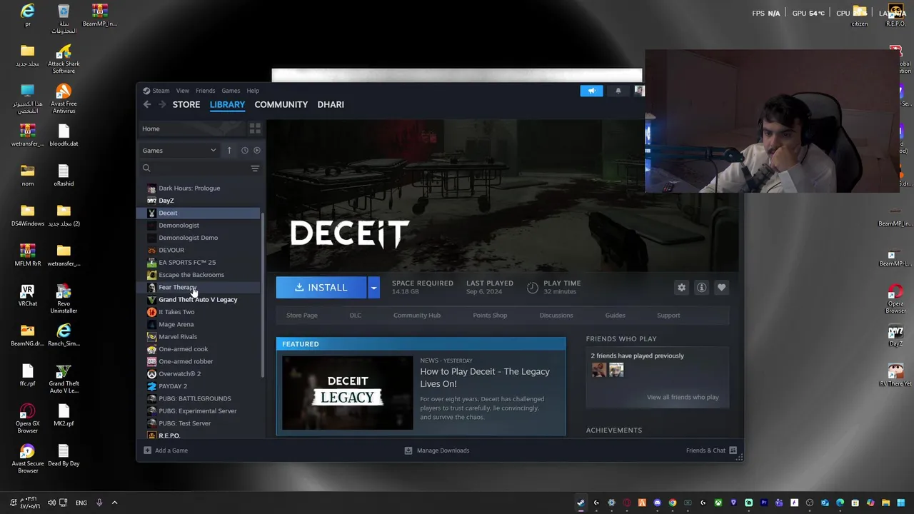Screen dimensions: 914x514
Task: Open advanced filter options icon
Action: (255, 168)
